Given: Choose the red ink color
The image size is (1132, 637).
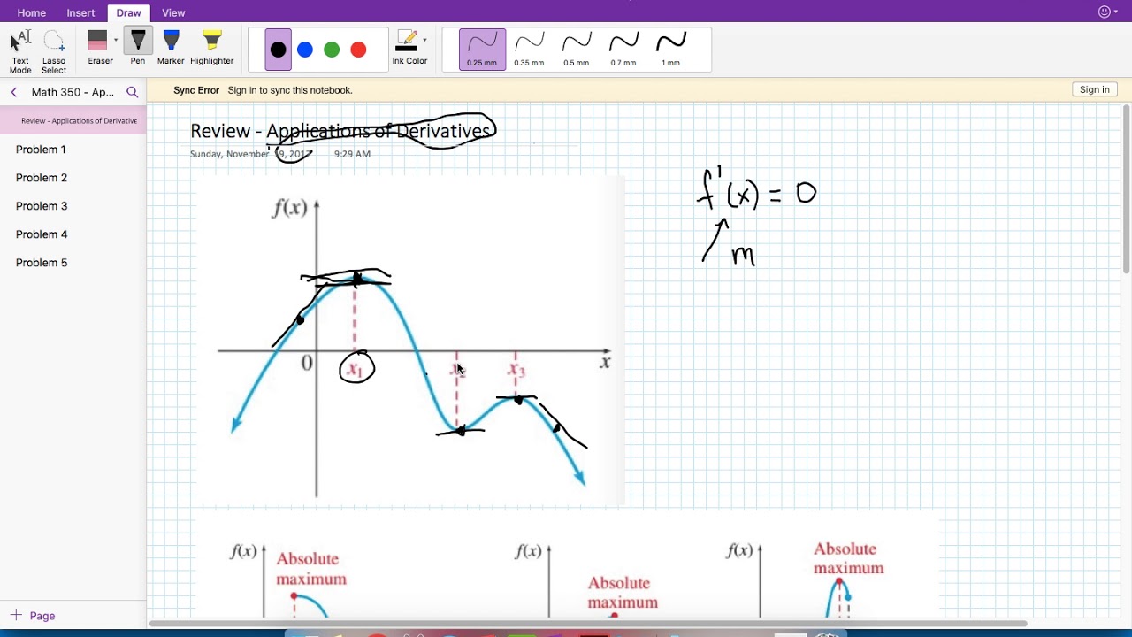Looking at the screenshot, I should 358,50.
